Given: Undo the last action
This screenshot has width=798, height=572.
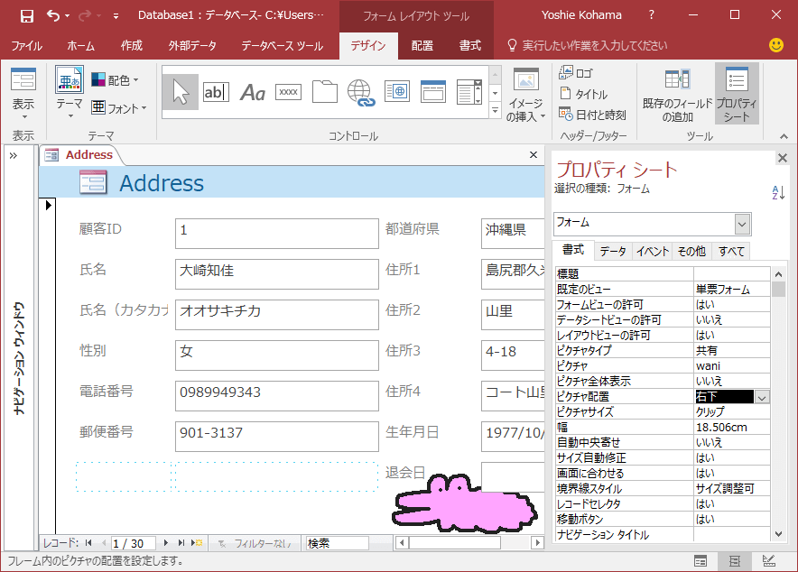Looking at the screenshot, I should 53,15.
